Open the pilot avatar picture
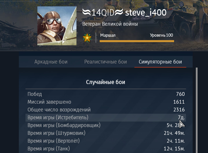The width and height of the screenshot is (208, 153). pyautogui.click(x=57, y=26)
